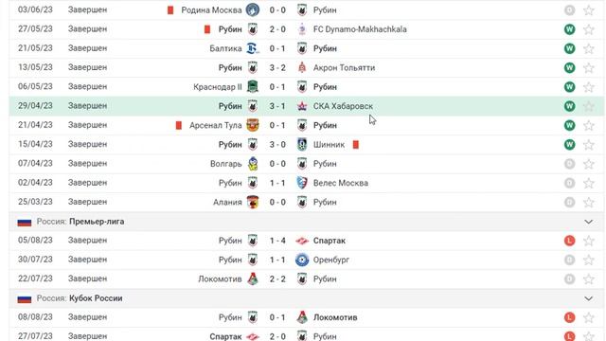
Task: Collapse the Россия: Кубок России section chevron
Action: point(588,298)
